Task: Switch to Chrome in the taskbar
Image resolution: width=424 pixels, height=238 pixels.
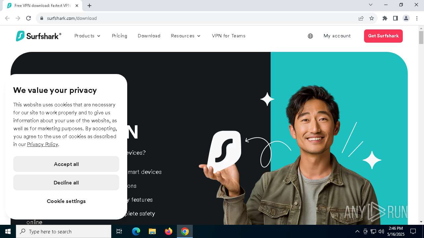Action: (185, 231)
